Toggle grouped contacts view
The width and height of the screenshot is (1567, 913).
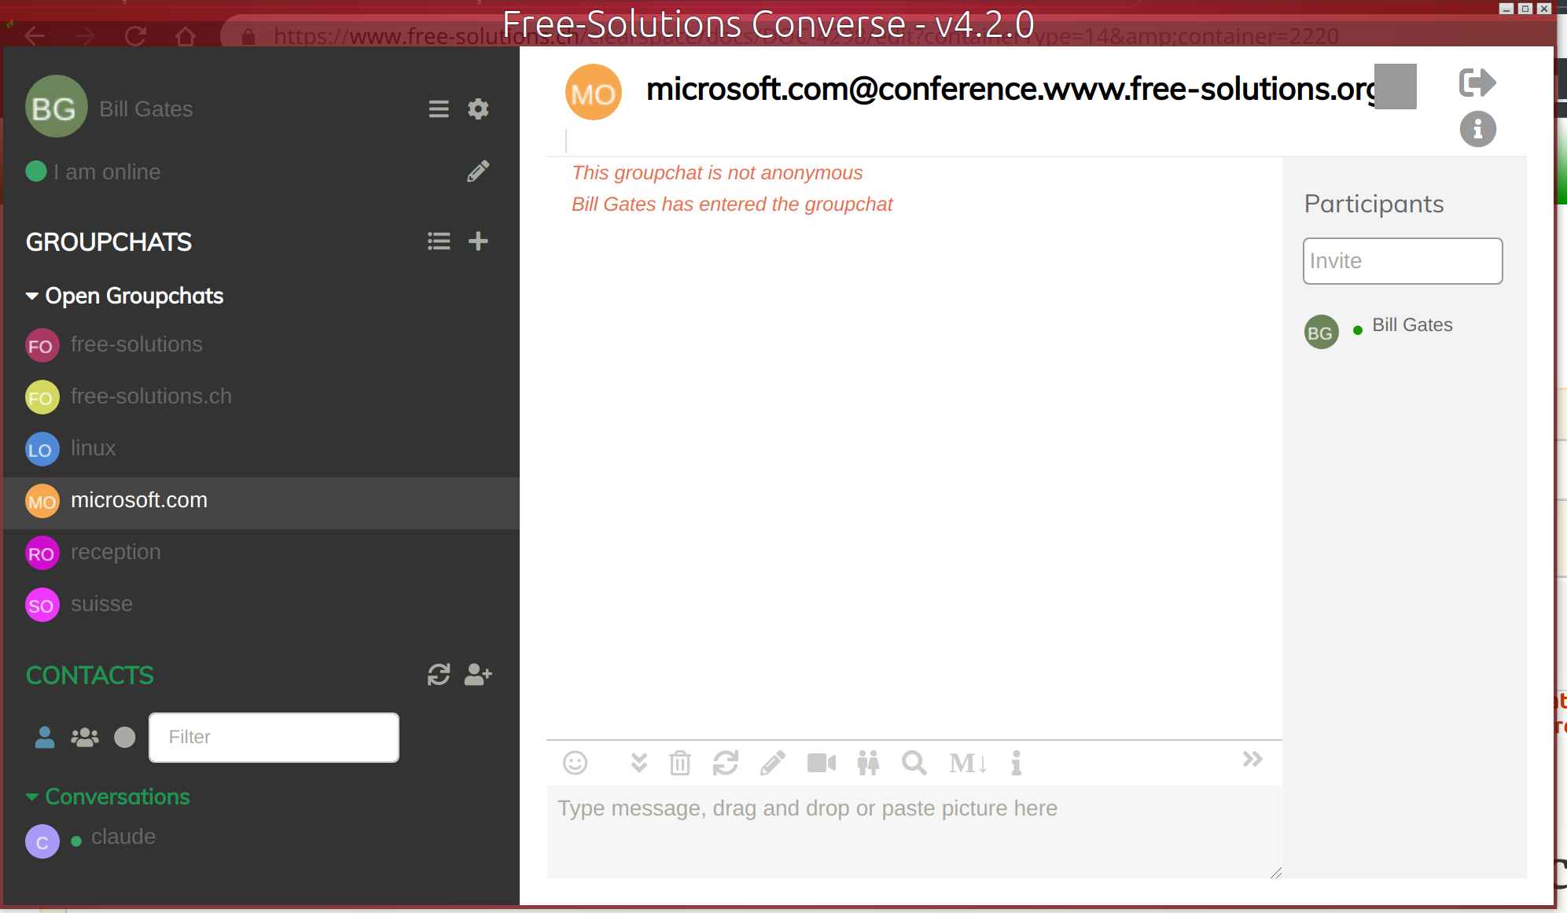83,738
